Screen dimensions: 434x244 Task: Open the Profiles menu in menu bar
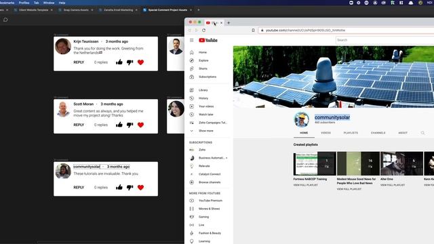[x=24, y=3]
